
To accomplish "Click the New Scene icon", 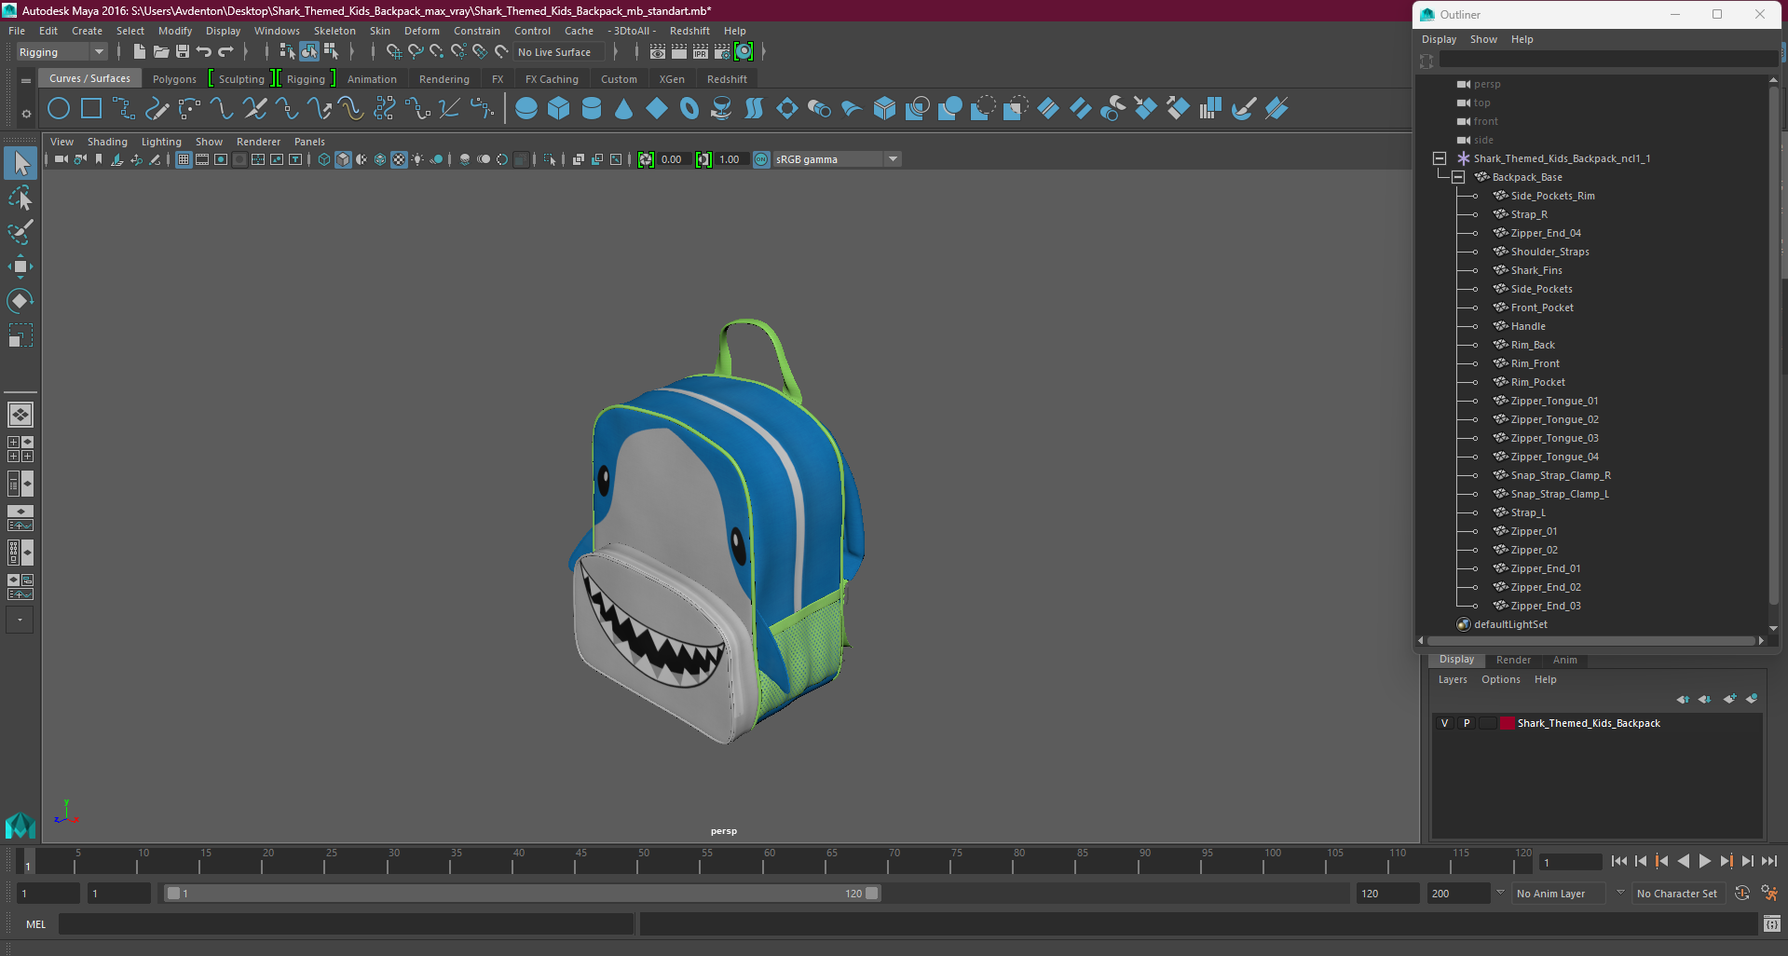I will point(139,52).
